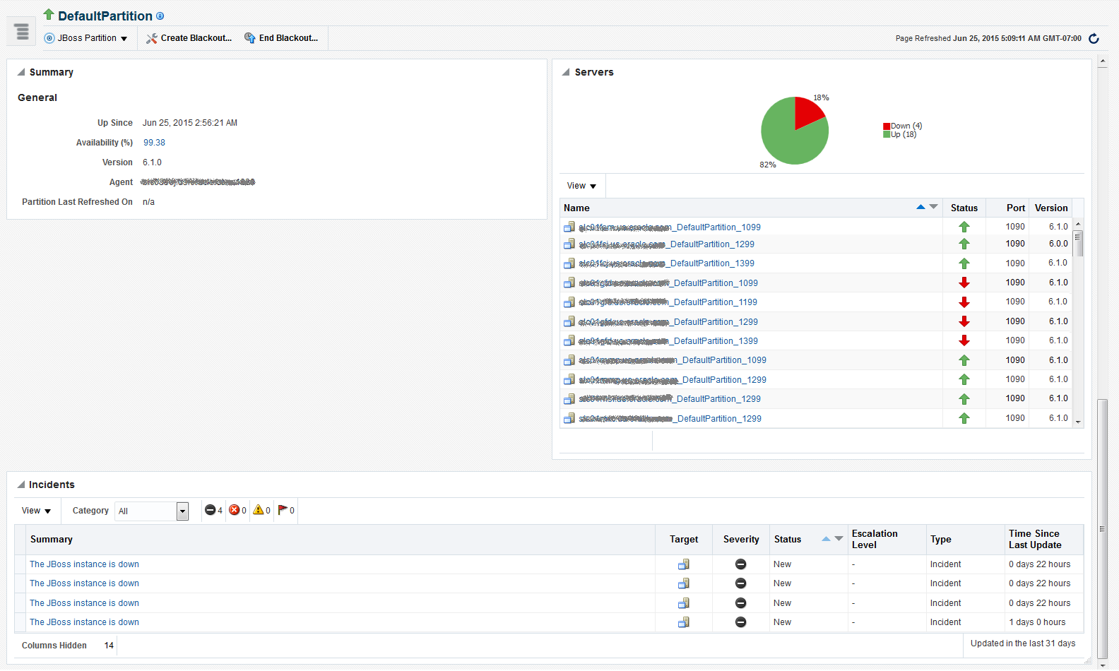Open the 6.0.0 version server DefaultPartition_1299 link

pos(666,244)
